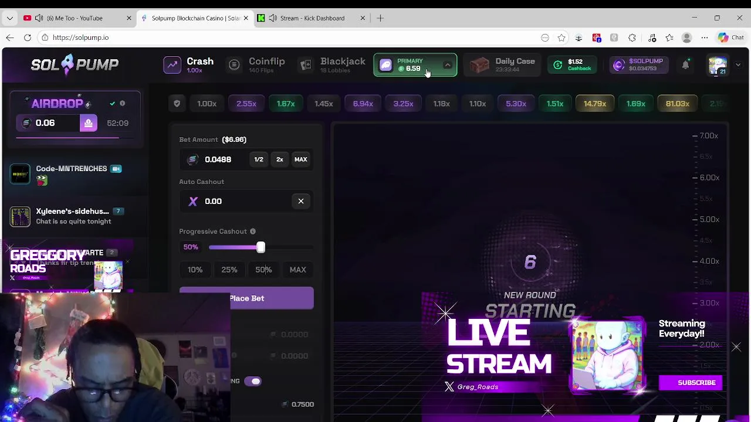The image size is (751, 422).
Task: Open the Favorites list icon
Action: tap(669, 38)
